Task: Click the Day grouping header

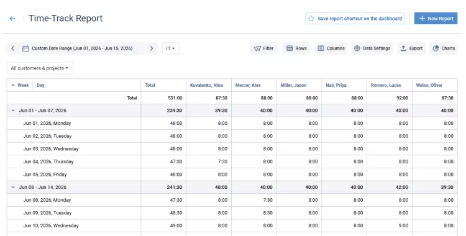Action: pos(40,85)
